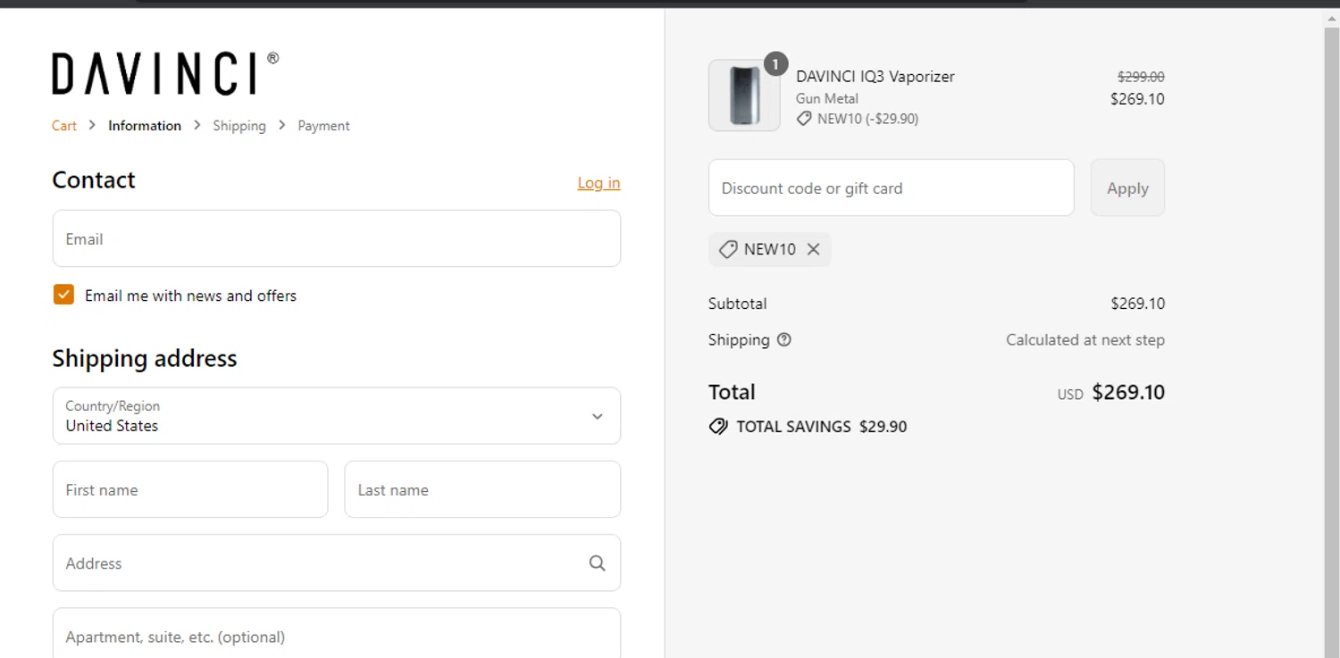
Task: Focus the Last name field
Action: pyautogui.click(x=482, y=490)
